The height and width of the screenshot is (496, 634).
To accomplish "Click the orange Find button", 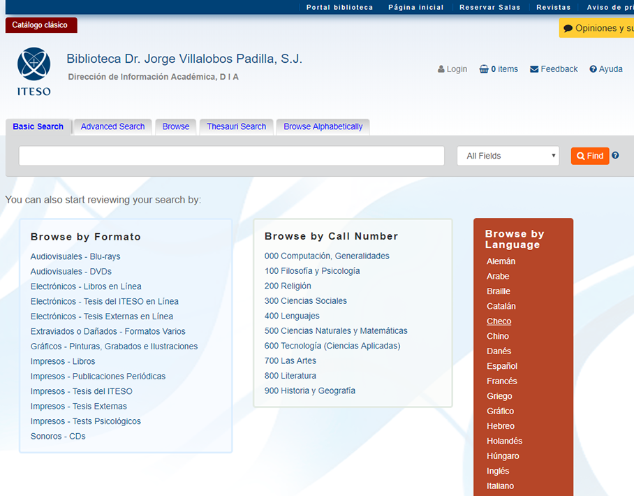I will click(x=590, y=156).
